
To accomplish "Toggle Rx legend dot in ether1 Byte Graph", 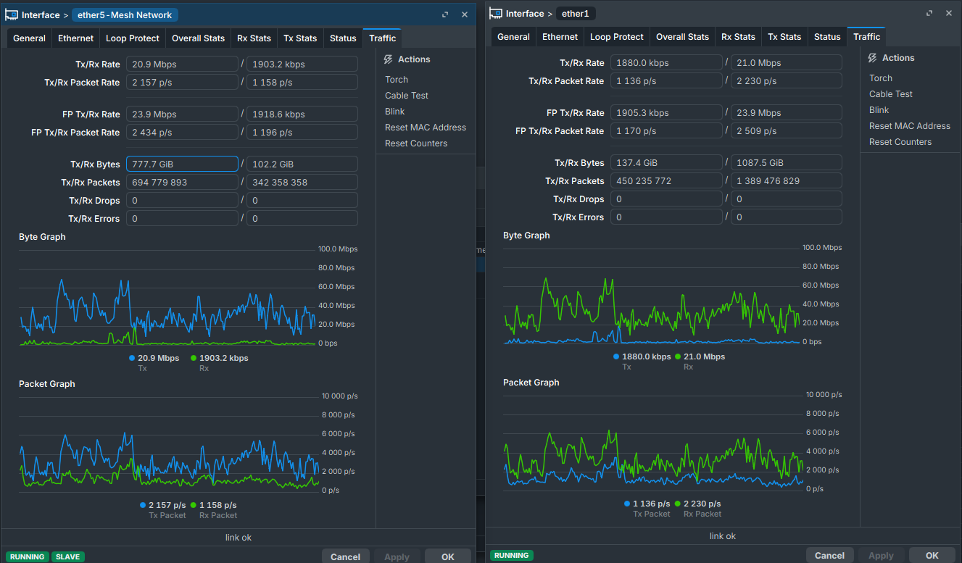I will 678,356.
